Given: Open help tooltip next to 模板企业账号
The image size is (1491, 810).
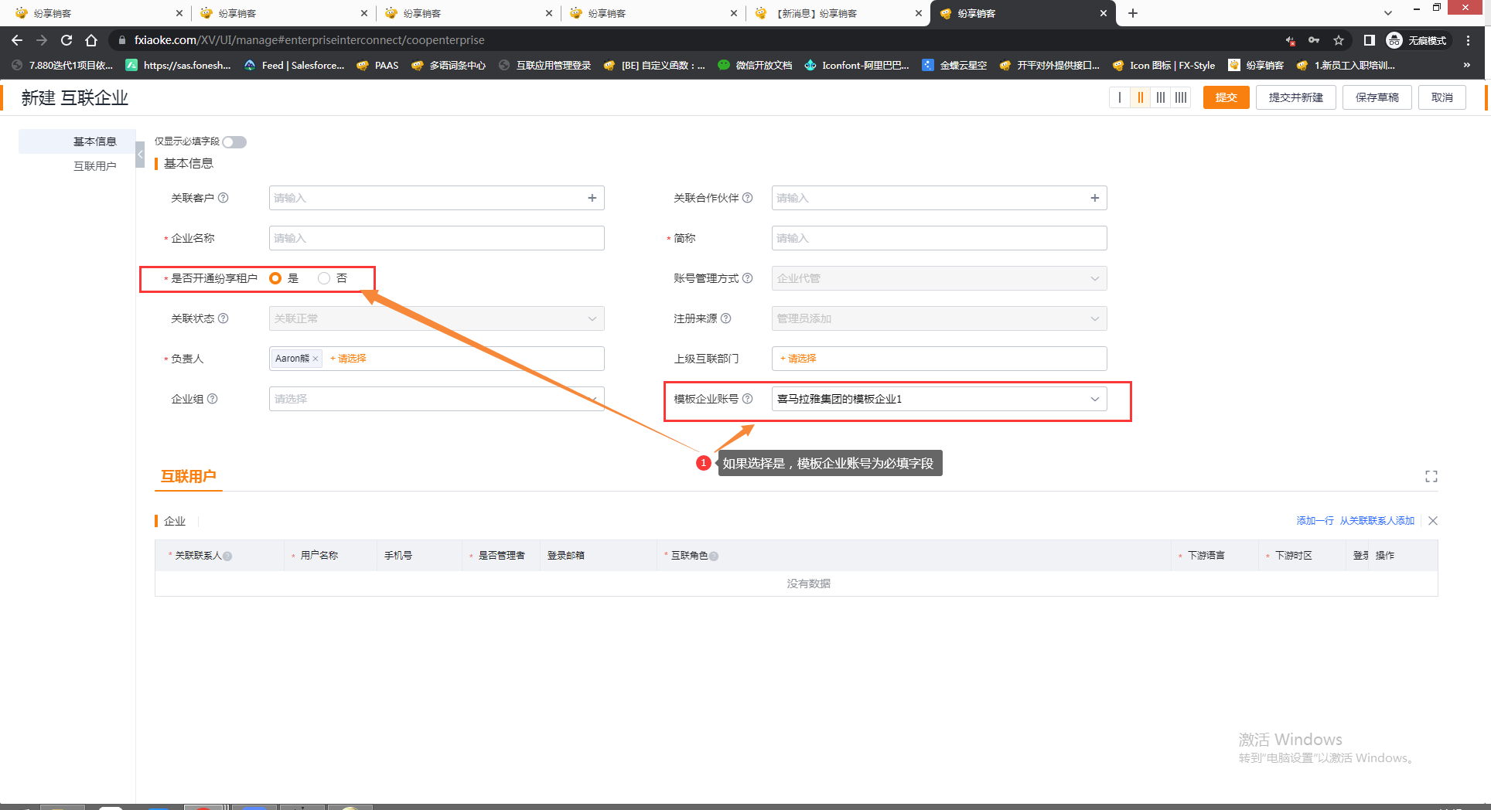Looking at the screenshot, I should pos(748,399).
